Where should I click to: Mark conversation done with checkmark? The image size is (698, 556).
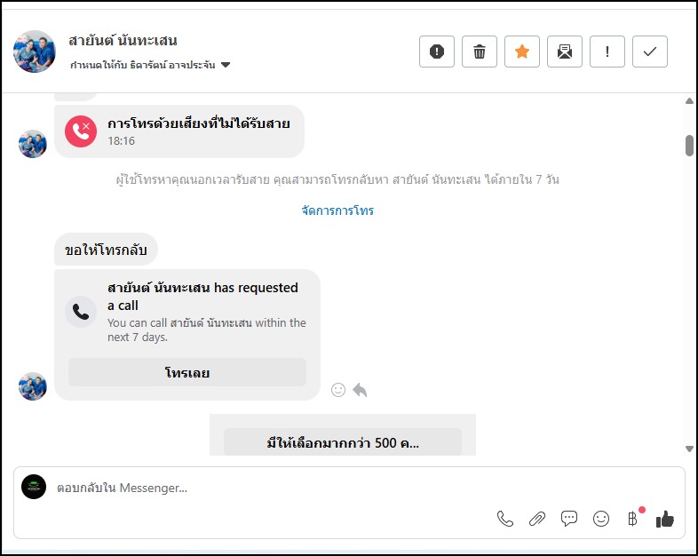(650, 52)
